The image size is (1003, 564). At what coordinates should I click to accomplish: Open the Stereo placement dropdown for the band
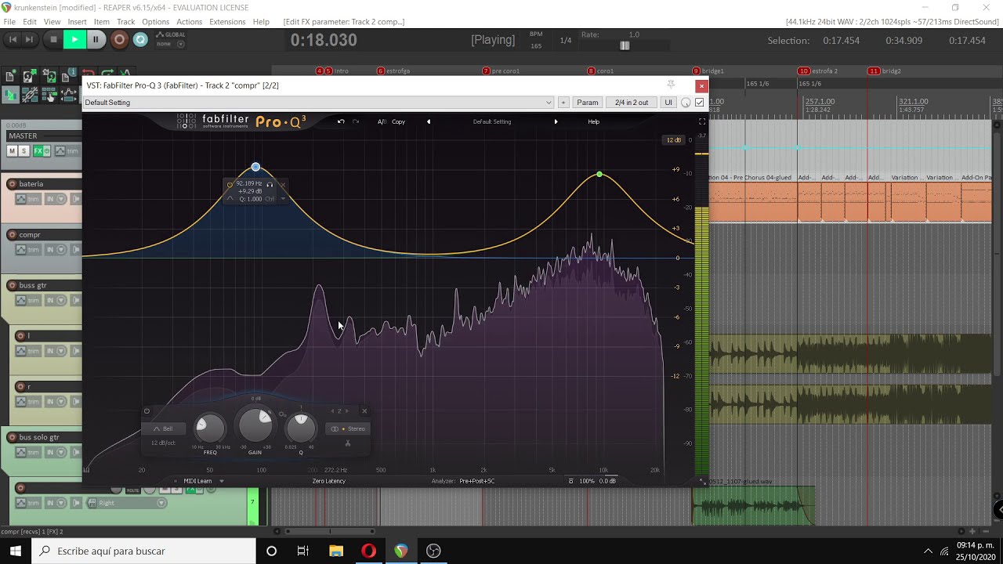click(348, 428)
